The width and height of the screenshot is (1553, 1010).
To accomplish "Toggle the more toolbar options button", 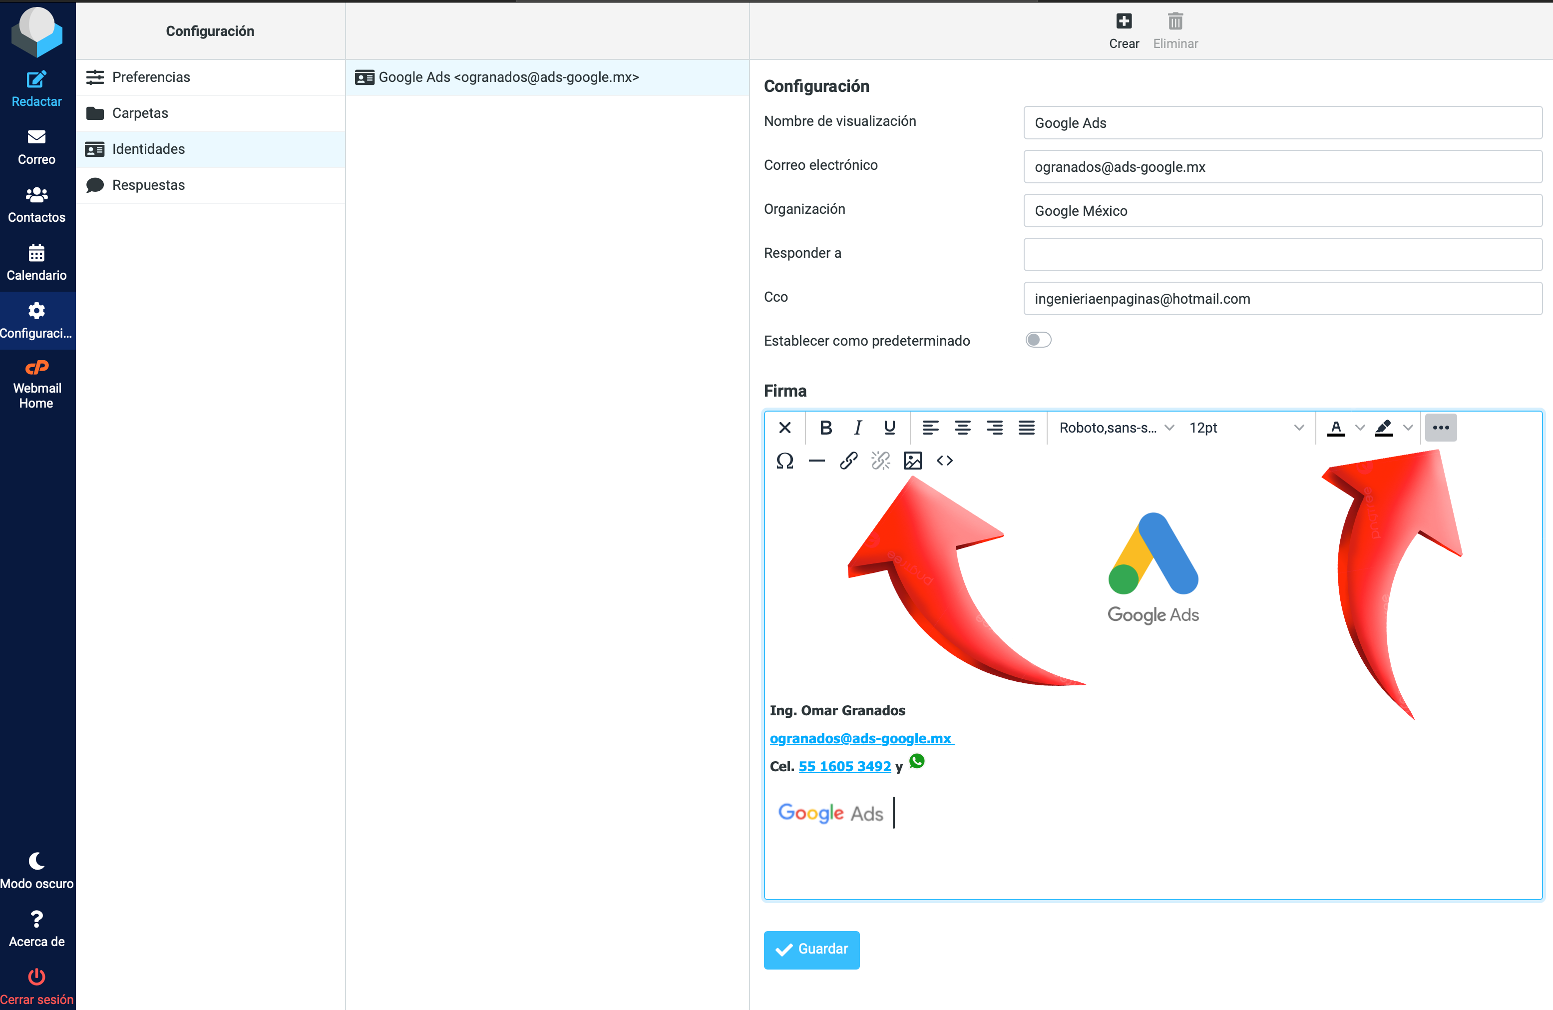I will pos(1441,428).
